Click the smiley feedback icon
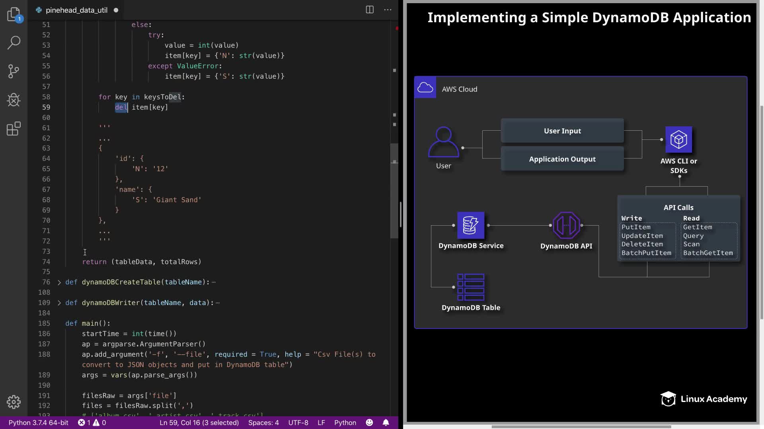Screen dimensions: 764x429 click(x=369, y=423)
